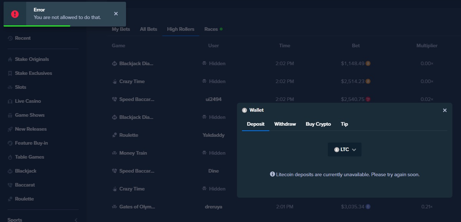Select the Deposit tab
The height and width of the screenshot is (222, 461).
tap(255, 124)
